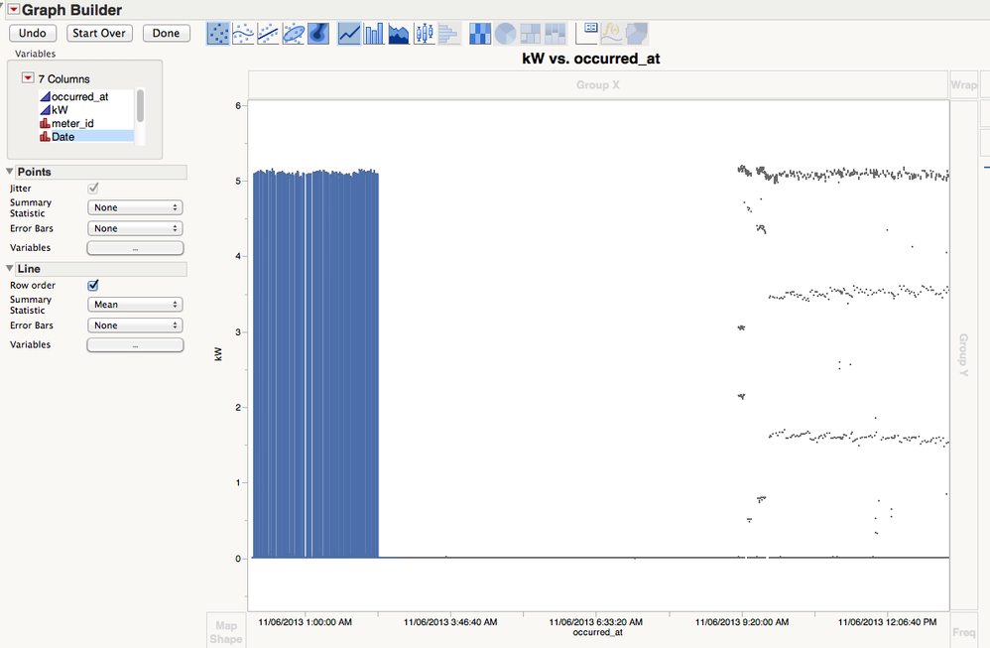Screen dimensions: 990x648
Task: Click x-axis tick 11/06/2013 12:06:40 PM
Action: click(x=887, y=622)
